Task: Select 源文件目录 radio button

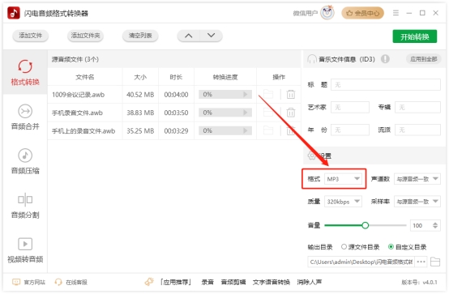Action: tap(344, 246)
